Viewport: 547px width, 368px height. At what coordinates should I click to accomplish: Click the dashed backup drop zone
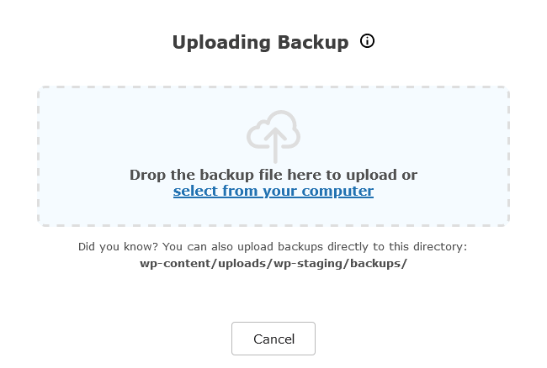click(x=273, y=156)
